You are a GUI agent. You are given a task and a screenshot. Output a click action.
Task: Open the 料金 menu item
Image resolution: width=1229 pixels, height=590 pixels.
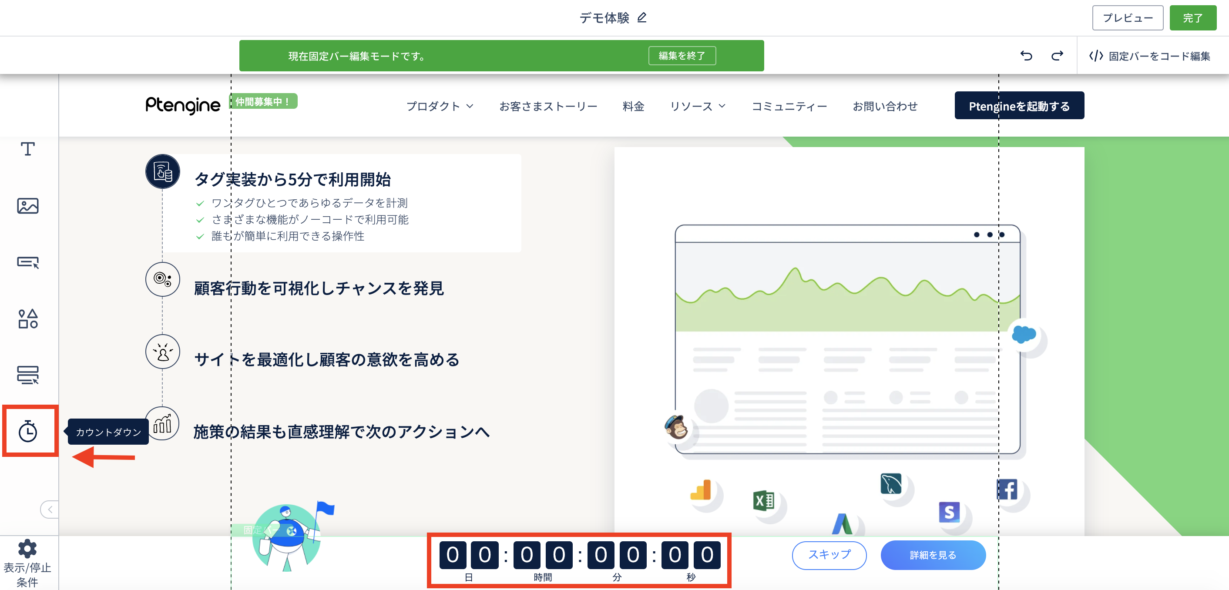[634, 106]
